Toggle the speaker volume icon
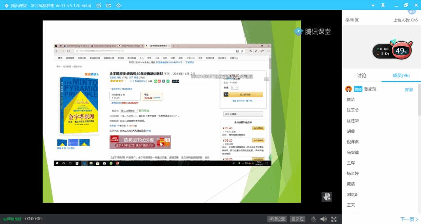 coord(324,219)
